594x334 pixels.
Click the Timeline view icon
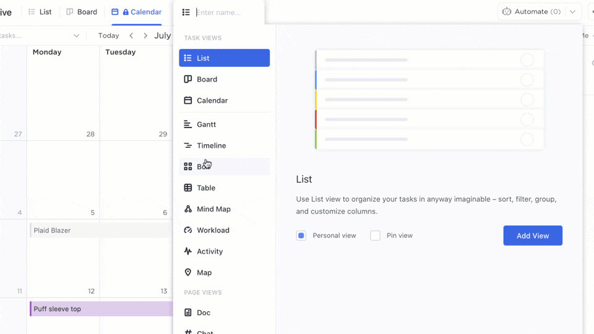pyautogui.click(x=188, y=145)
